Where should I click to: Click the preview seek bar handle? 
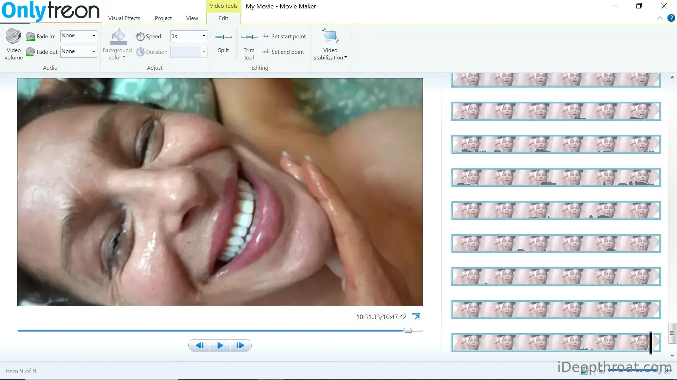408,330
